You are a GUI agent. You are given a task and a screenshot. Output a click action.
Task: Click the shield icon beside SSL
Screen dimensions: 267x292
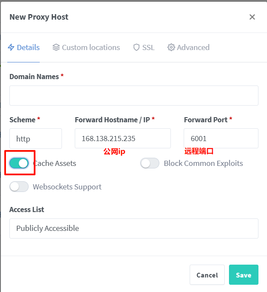coord(136,47)
